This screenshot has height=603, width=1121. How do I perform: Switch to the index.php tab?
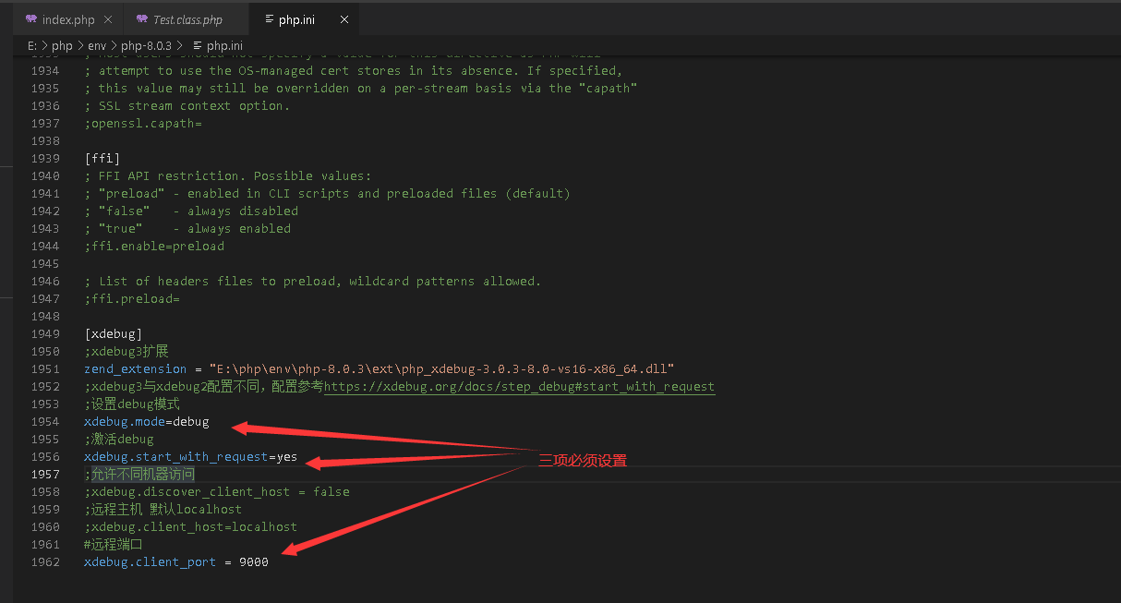tap(68, 19)
